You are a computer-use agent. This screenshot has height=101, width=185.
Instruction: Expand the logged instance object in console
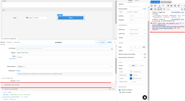[153, 16]
